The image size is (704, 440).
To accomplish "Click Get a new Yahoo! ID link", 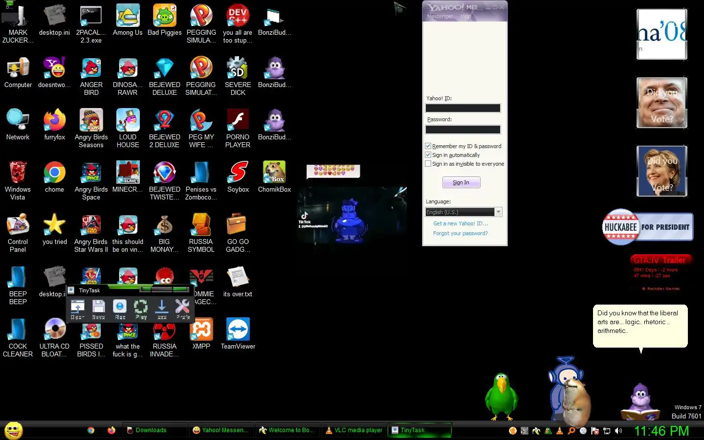I will click(x=460, y=223).
